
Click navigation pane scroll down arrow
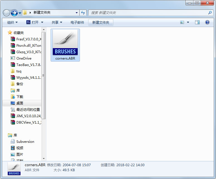coord(44,159)
